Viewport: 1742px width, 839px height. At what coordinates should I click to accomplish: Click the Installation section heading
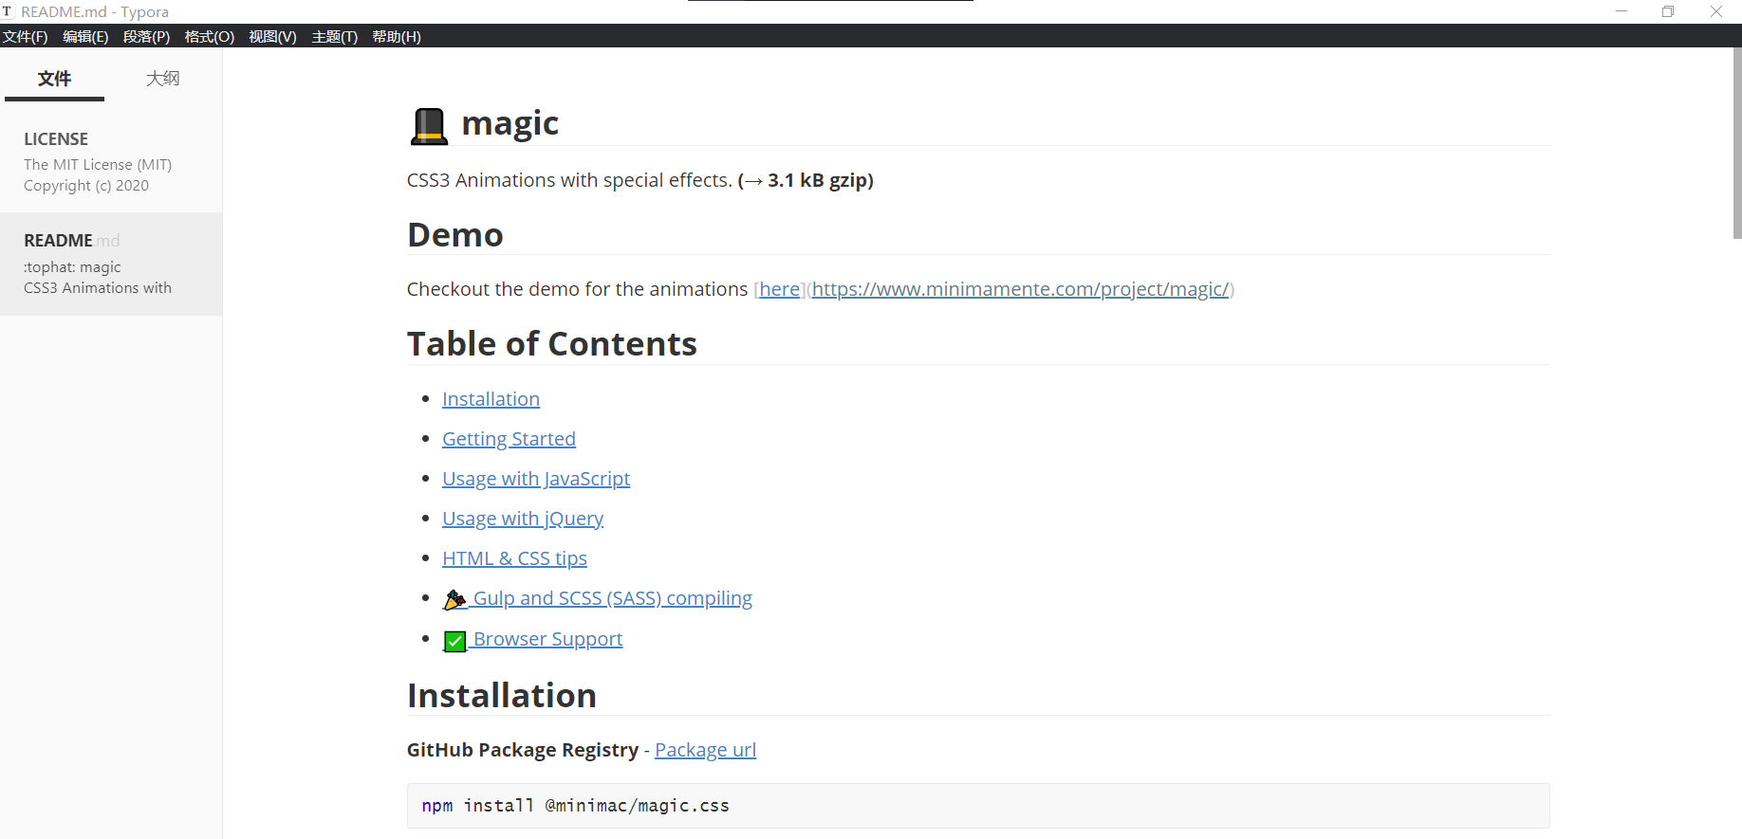(x=502, y=696)
